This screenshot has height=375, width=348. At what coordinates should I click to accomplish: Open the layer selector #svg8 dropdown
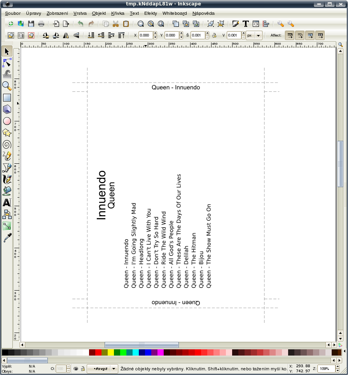(102, 368)
